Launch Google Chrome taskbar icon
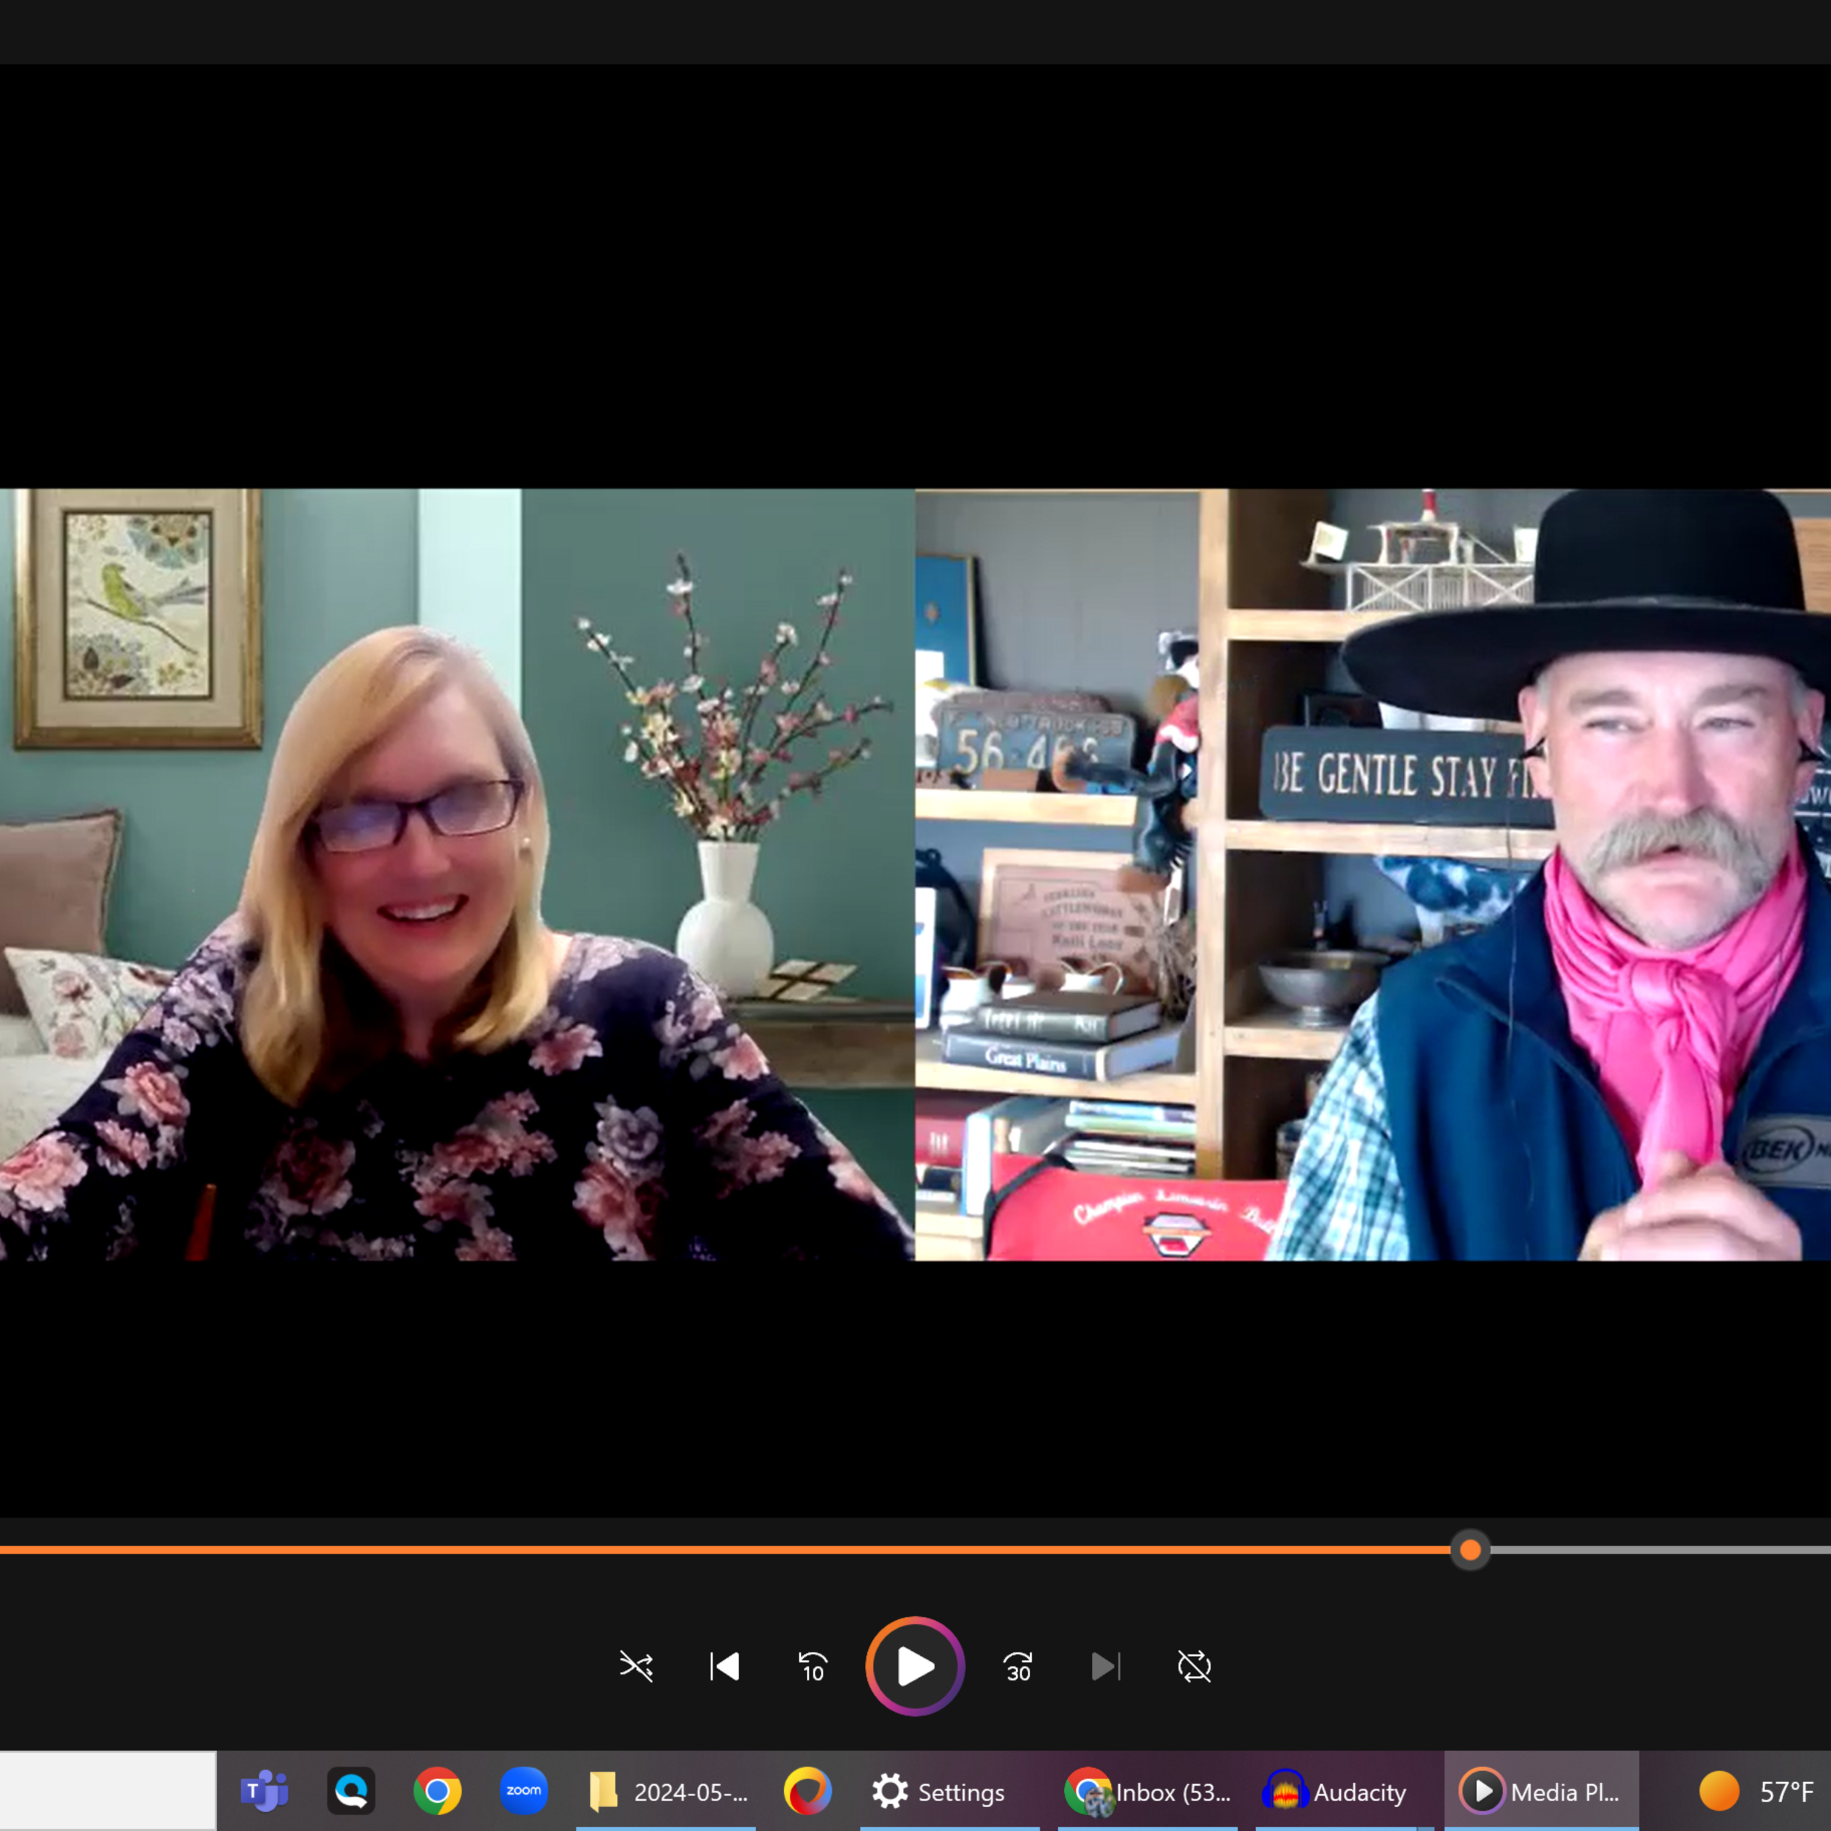The width and height of the screenshot is (1831, 1831). (x=437, y=1791)
